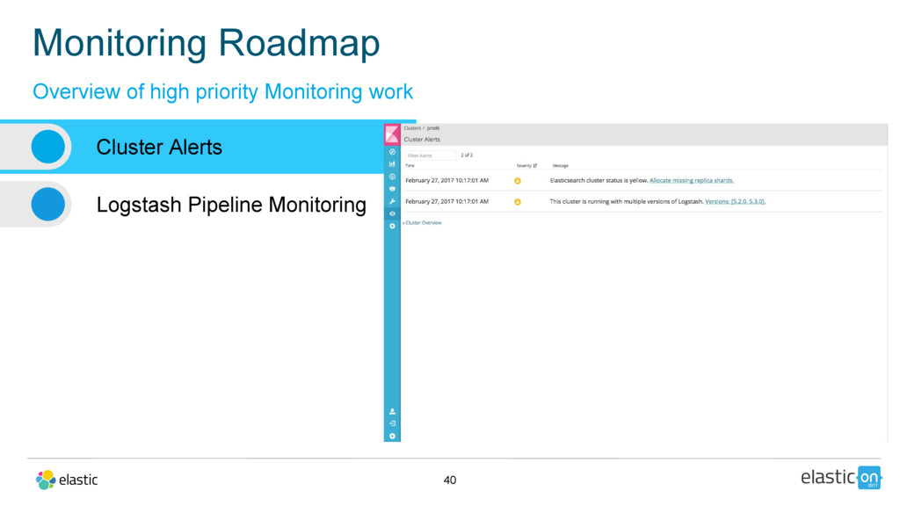Click first row timestamp February 27, 2017
Viewport: 900px width, 506px height.
tap(446, 180)
